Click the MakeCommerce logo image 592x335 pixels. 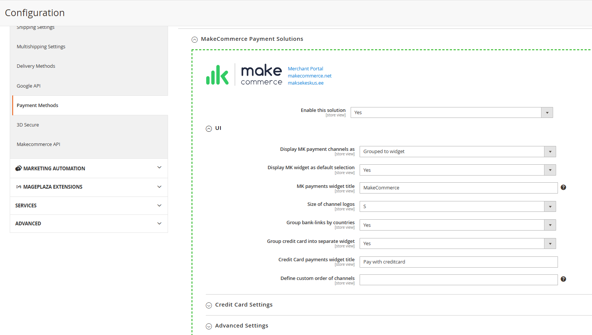point(244,74)
